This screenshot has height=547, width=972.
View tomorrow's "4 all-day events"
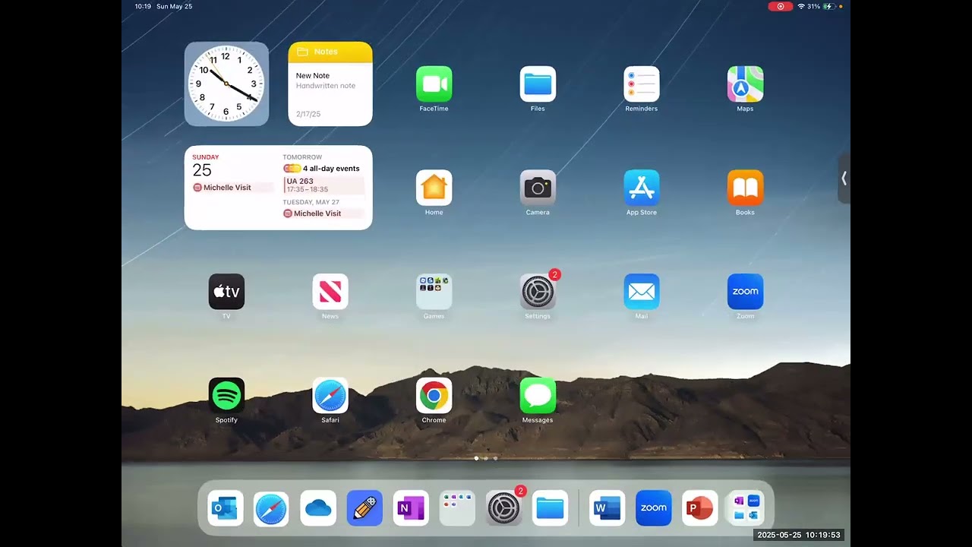tap(322, 169)
